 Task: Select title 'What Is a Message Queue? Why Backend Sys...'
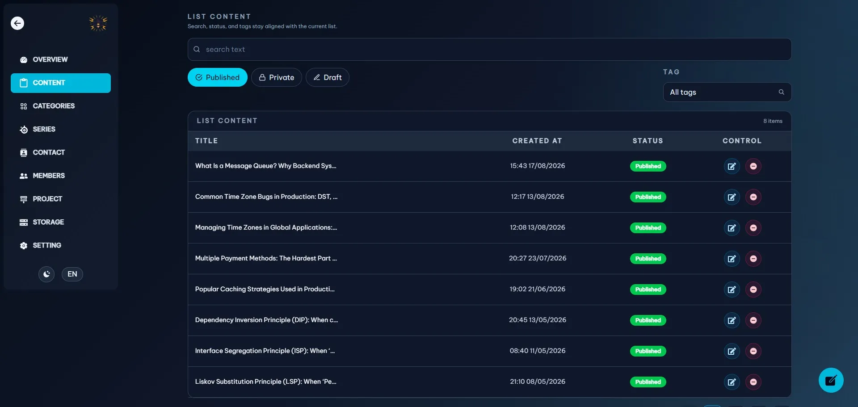point(266,166)
